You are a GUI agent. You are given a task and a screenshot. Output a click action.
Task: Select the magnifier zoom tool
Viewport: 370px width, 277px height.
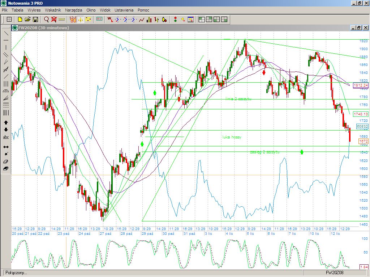pos(46,19)
